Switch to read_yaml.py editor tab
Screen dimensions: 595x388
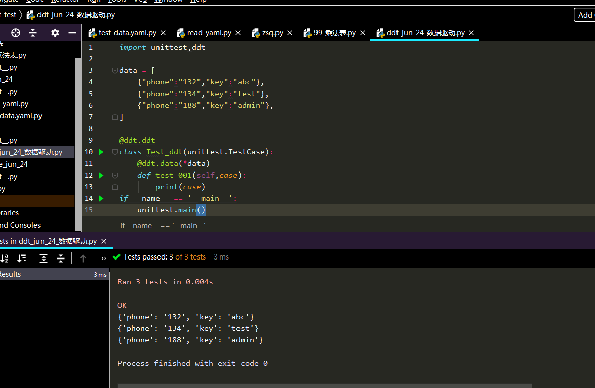tap(209, 33)
